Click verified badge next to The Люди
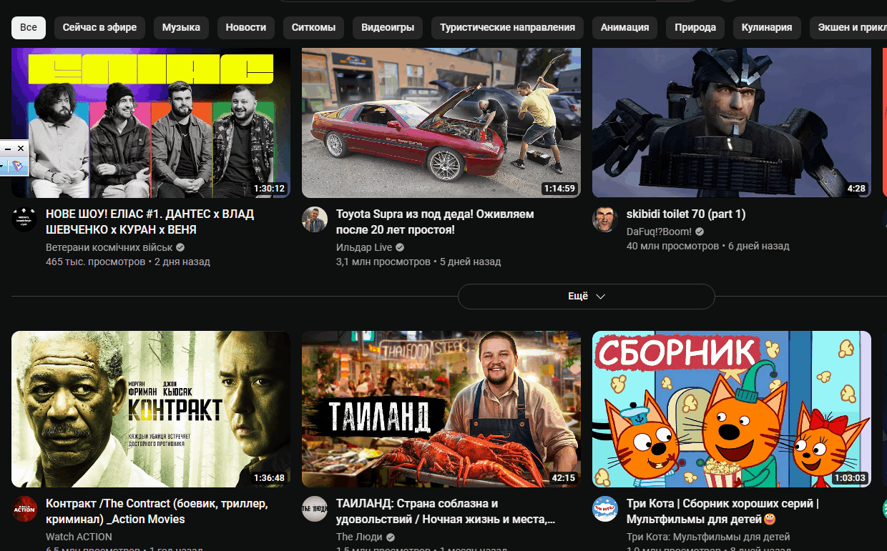Viewport: 887px width, 551px height. point(391,537)
